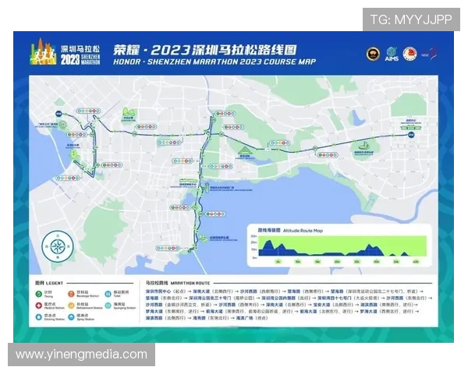The height and width of the screenshot is (374, 468).
Task: Click '深圳湾公园北三十号门' in the route text
Action: 210,298
